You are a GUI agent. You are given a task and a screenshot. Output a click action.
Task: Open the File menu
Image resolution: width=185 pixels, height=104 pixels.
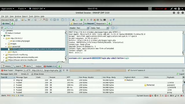point(3,16)
